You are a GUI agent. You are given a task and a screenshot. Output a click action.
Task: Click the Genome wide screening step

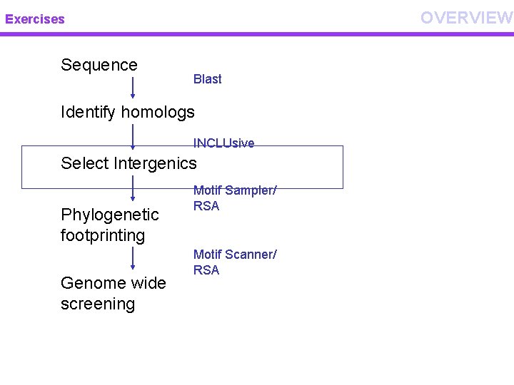(x=113, y=293)
